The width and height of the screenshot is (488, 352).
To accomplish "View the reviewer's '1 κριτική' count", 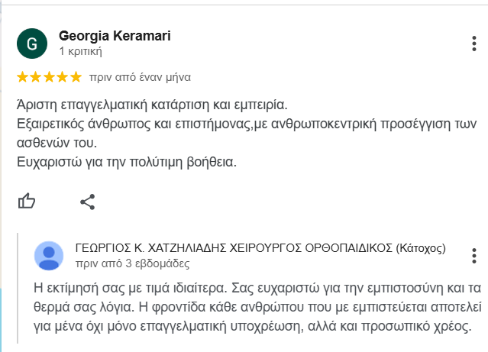I will (81, 51).
